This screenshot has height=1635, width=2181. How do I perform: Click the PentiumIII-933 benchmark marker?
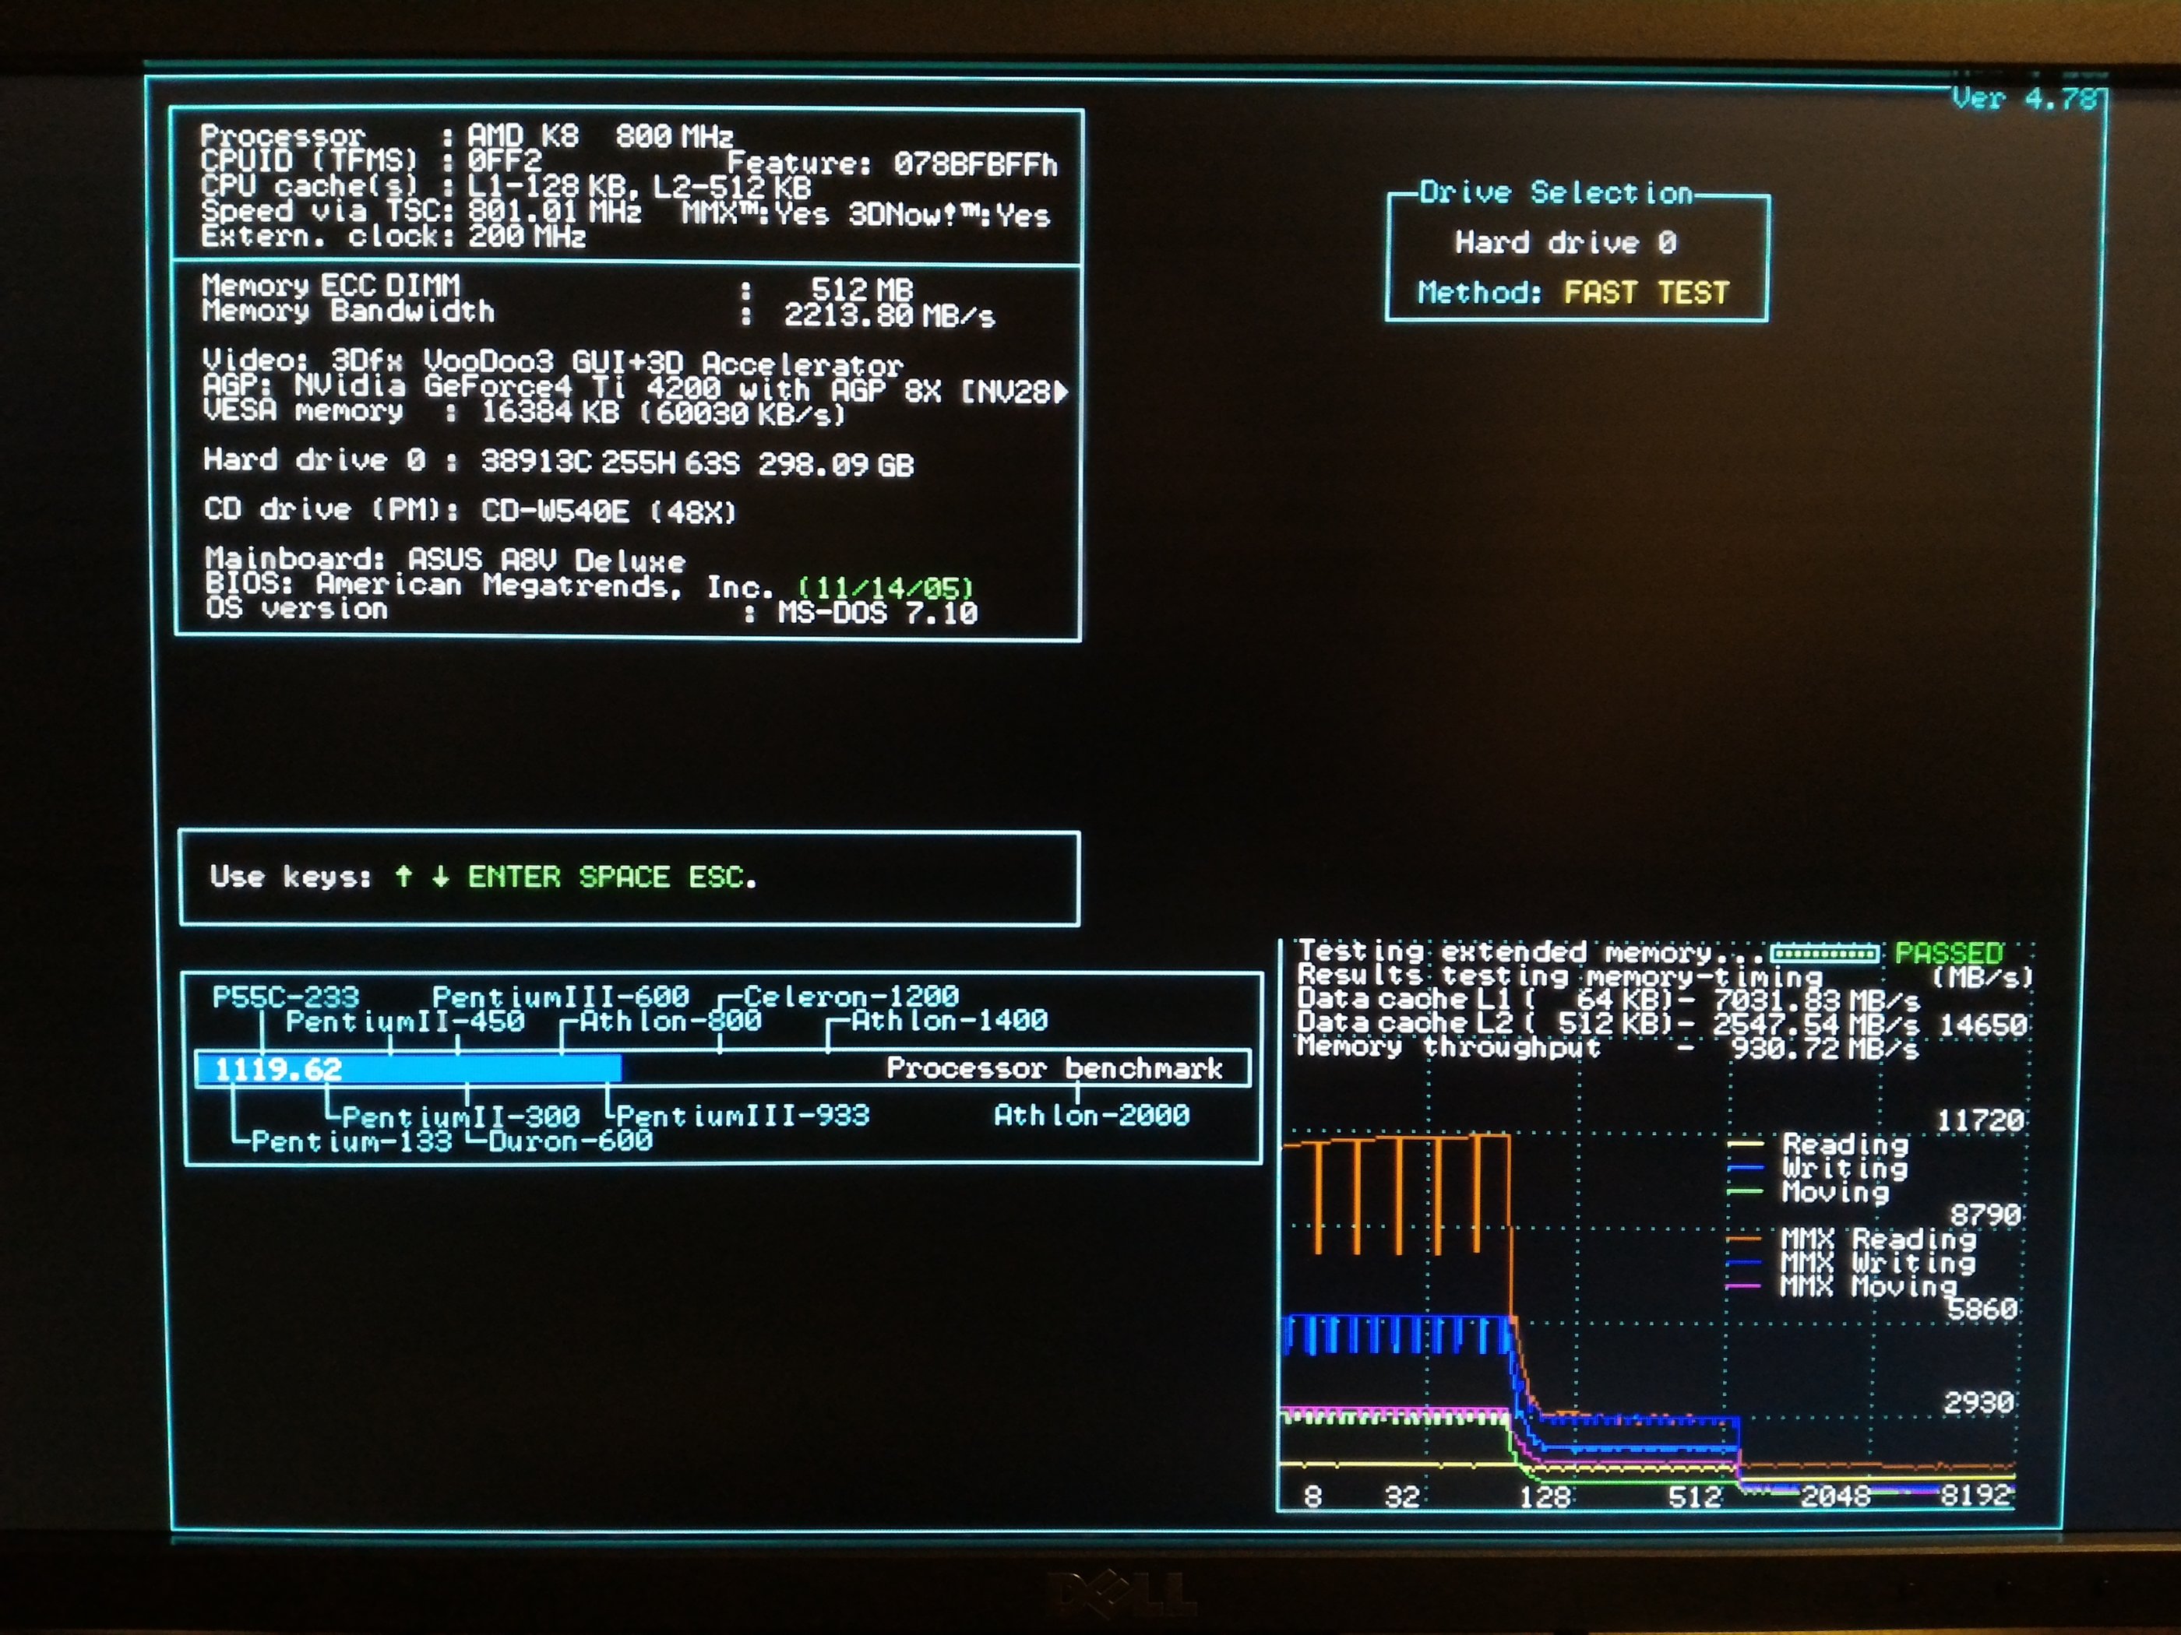pos(742,1116)
